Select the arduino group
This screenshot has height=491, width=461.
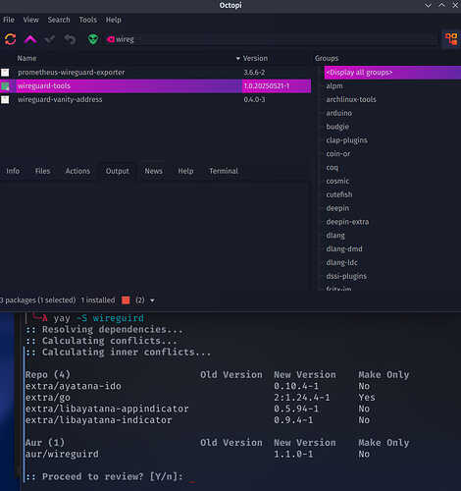339,113
